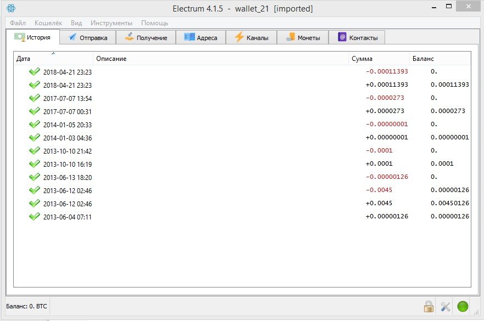
Task: Maximize the Electrum window
Action: click(x=449, y=7)
